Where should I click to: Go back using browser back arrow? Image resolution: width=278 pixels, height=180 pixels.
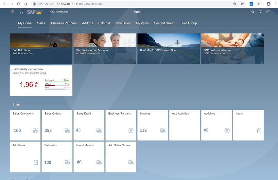5,4
